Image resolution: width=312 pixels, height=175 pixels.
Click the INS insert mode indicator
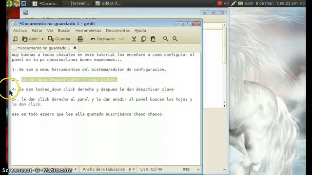point(186,169)
